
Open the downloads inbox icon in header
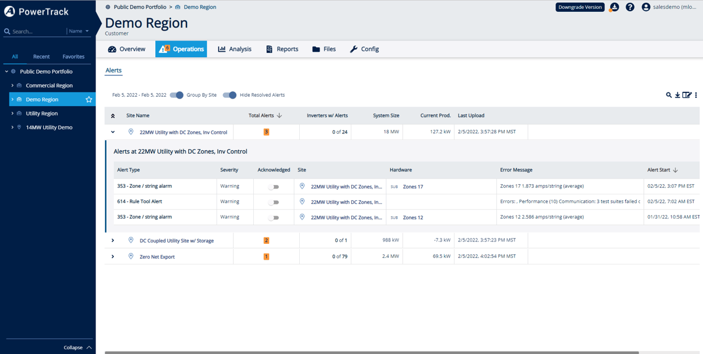(x=614, y=7)
